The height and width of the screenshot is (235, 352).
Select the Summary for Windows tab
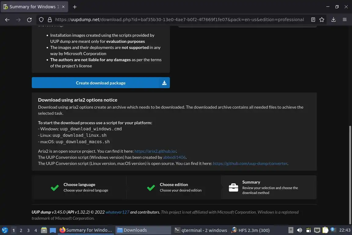pyautogui.click(x=34, y=7)
